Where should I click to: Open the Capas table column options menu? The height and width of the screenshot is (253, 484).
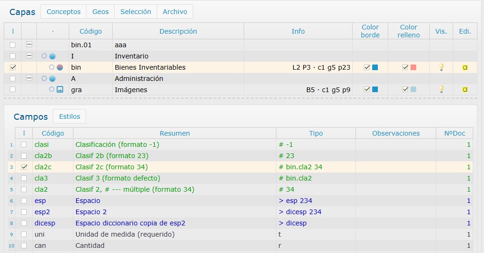tap(13, 31)
